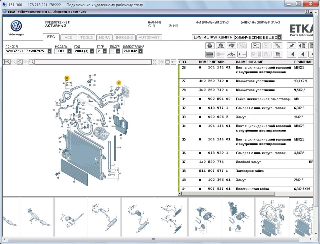Image resolution: width=320 pixels, height=244 pixels.
Task: Open the ГЛГР main group dropdown
Action: click(x=105, y=51)
